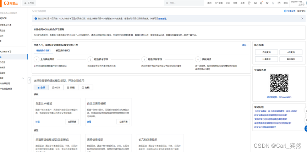
Task: Open the API文档 guide button
Action: (291, 52)
